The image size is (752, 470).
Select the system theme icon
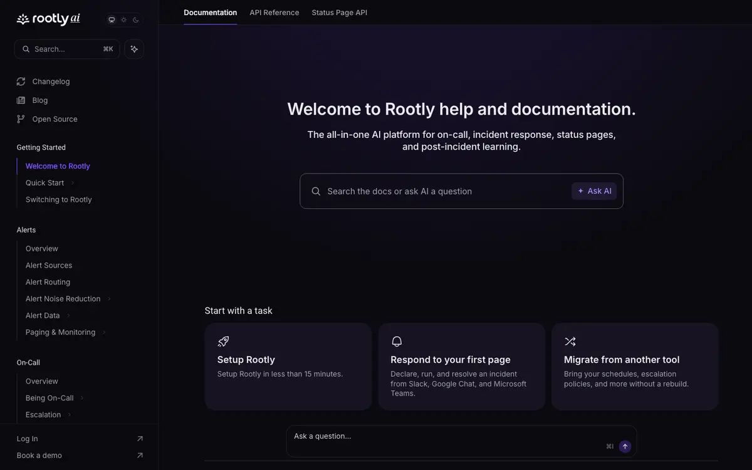pyautogui.click(x=112, y=19)
